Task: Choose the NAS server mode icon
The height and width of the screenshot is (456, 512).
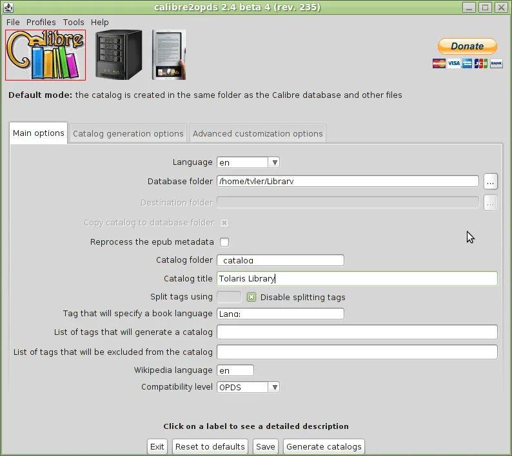Action: tap(119, 55)
